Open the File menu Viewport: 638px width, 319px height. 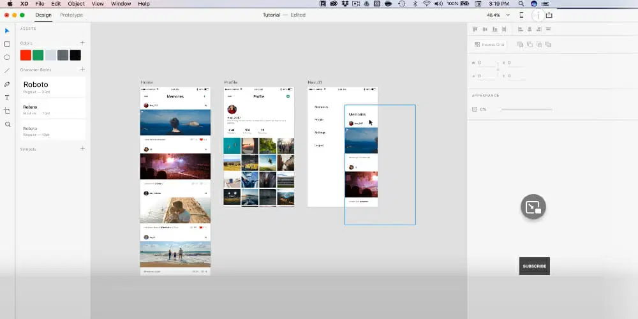click(40, 4)
